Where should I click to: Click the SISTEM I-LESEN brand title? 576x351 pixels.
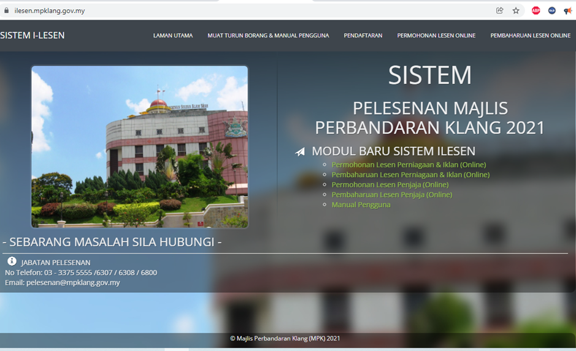pyautogui.click(x=33, y=35)
